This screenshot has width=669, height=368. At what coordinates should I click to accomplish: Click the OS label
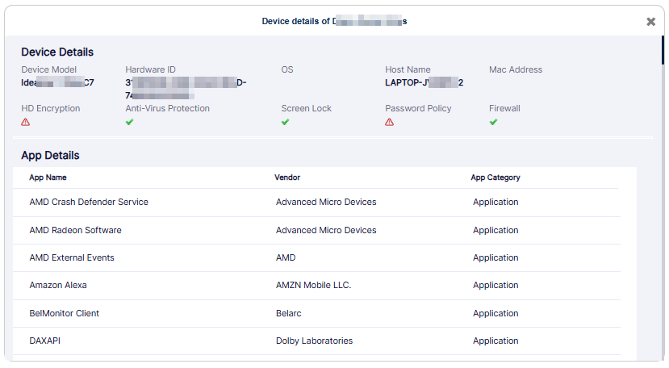287,69
